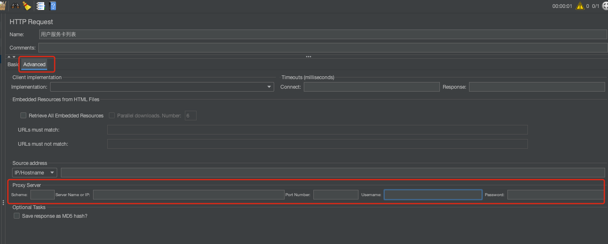Enable Retrieve All Embedded Resources checkbox
Viewport: 608px width, 244px height.
(x=23, y=115)
